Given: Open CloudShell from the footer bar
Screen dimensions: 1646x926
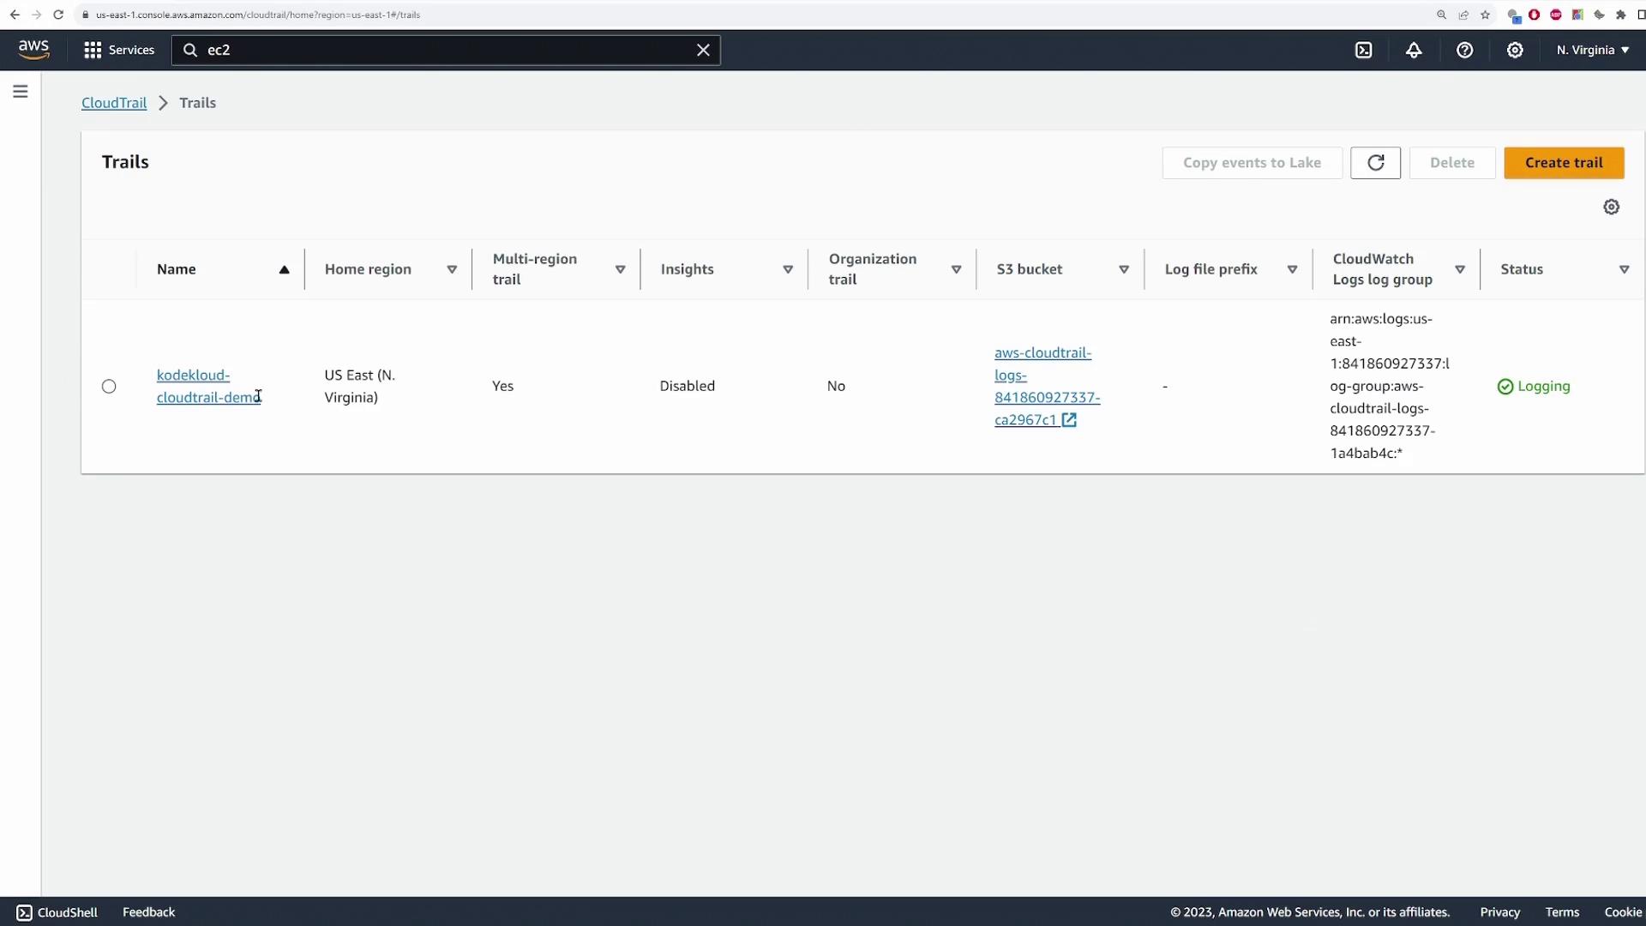Looking at the screenshot, I should 57,912.
